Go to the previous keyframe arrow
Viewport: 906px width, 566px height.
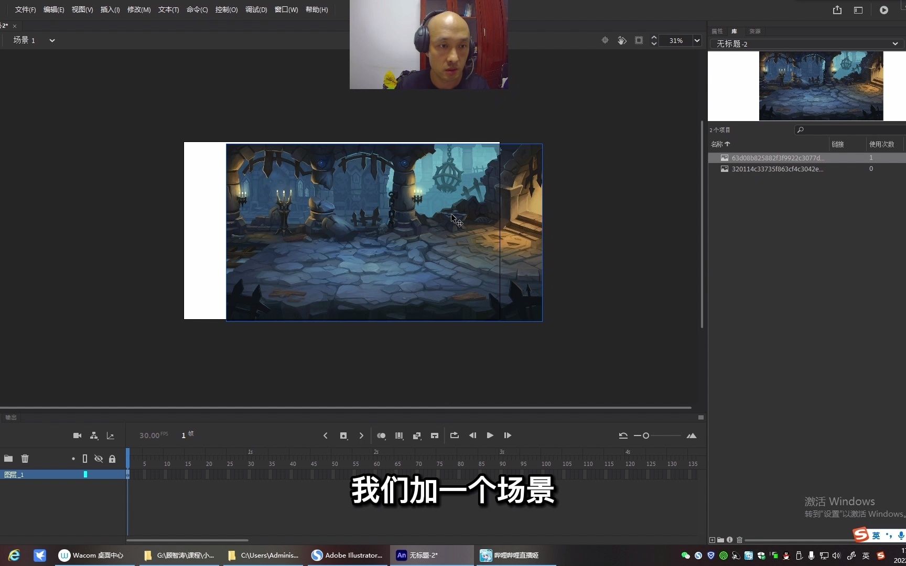(326, 436)
